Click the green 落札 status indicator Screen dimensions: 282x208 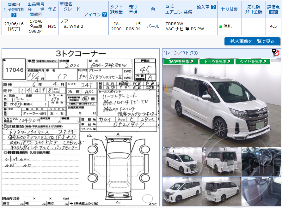[220, 27]
